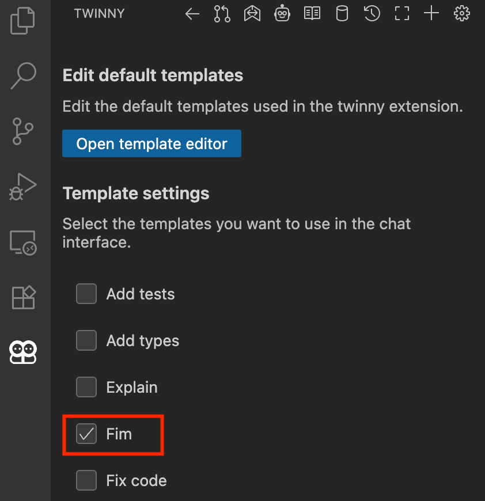The image size is (485, 501).
Task: Open twinny settings gear icon
Action: click(462, 14)
